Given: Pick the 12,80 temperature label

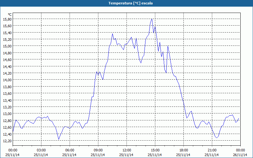Looking at the screenshot, I should [x=7, y=120].
